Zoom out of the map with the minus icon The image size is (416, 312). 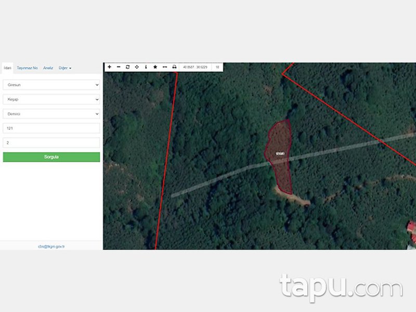pyautogui.click(x=119, y=67)
